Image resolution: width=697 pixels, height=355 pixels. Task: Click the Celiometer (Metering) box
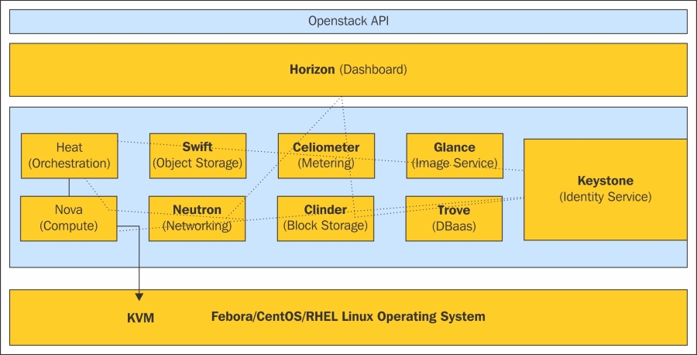[x=326, y=156]
